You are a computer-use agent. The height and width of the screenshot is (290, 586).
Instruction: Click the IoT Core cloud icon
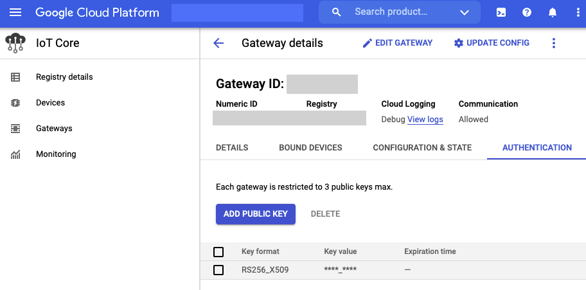[x=15, y=42]
